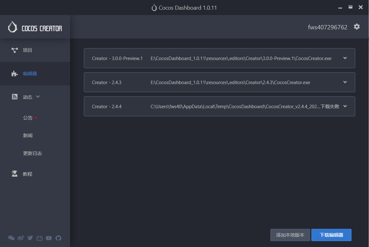This screenshot has height=247, width=369.
Task: Click the AppData Temp CocosDashboard path
Action: coord(235,107)
